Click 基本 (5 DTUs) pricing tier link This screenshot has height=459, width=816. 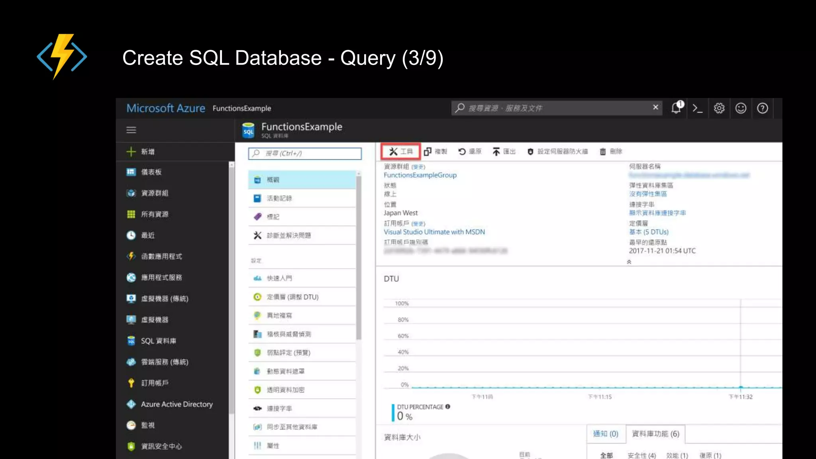click(x=649, y=232)
